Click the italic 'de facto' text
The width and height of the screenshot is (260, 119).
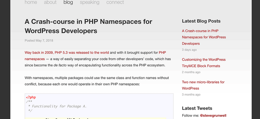click(x=60, y=65)
